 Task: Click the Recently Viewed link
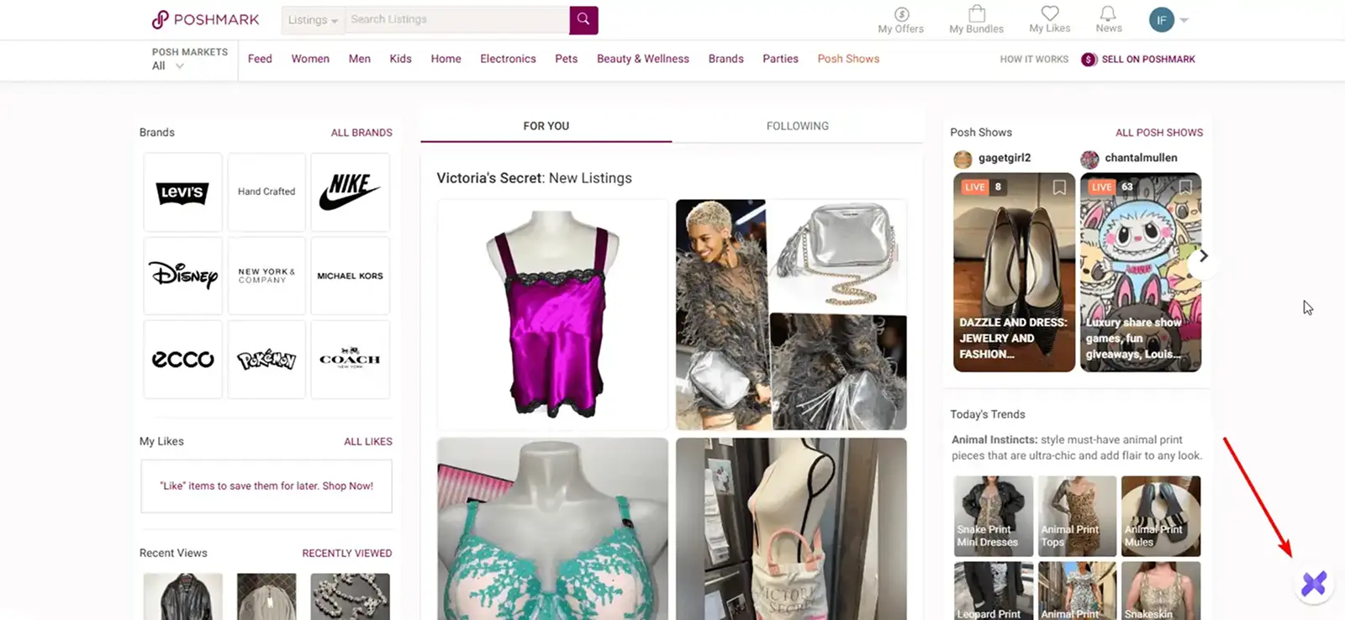347,554
